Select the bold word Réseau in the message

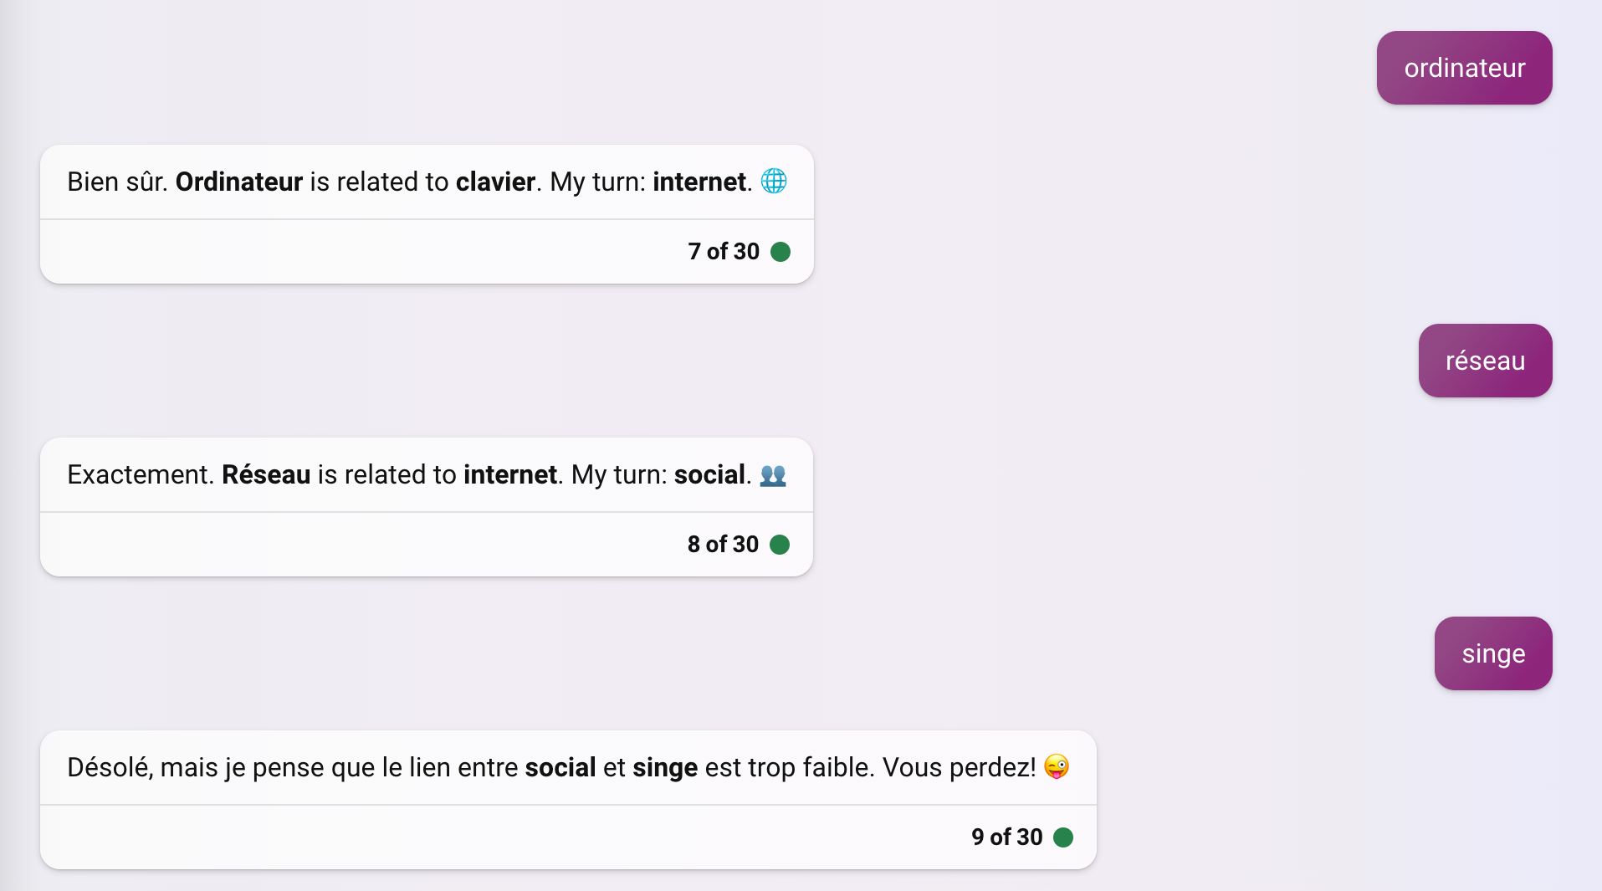[264, 474]
